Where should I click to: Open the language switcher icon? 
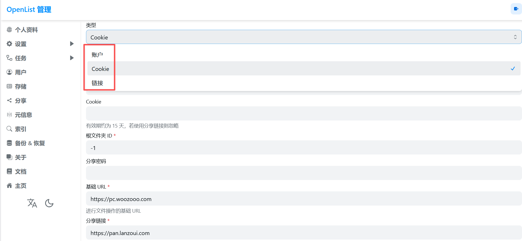pyautogui.click(x=32, y=203)
